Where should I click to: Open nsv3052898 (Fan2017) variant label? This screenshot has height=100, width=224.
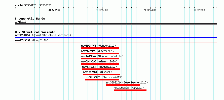(x=129, y=88)
